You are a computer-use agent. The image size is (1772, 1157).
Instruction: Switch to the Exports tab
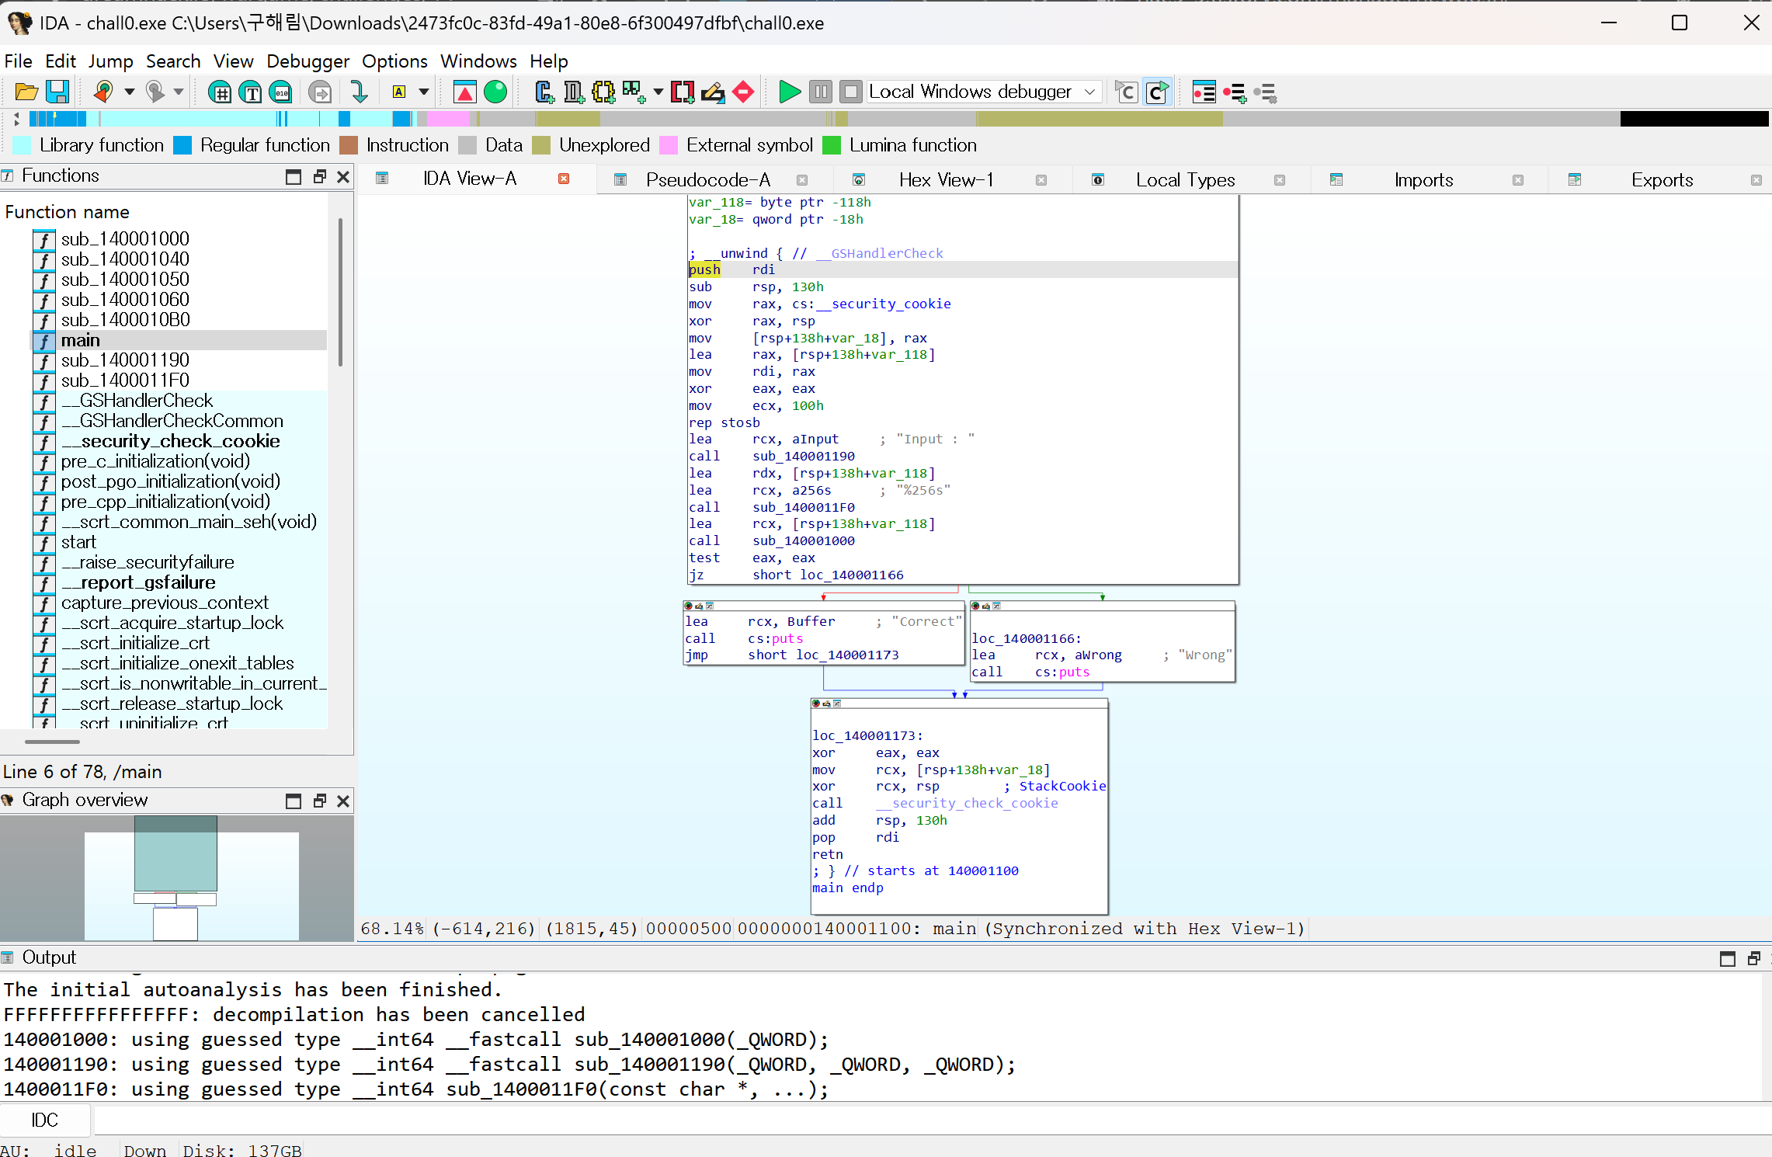(1662, 180)
